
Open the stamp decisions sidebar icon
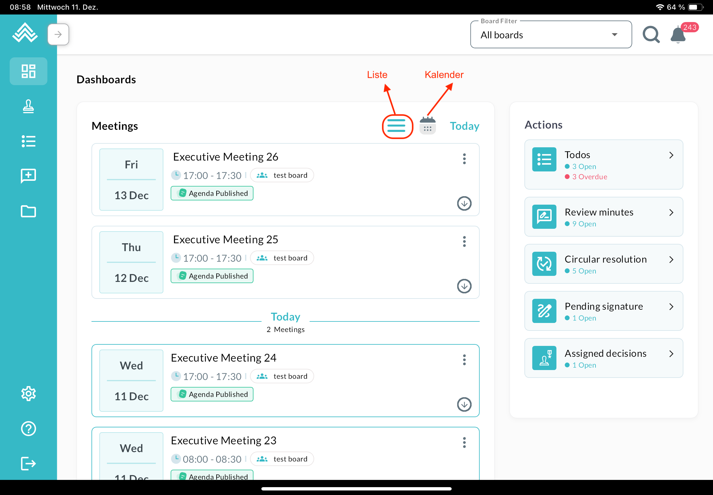[28, 106]
